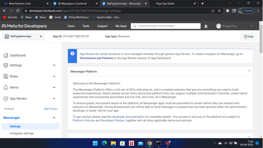Click the Meta for Developers logo

click(x=24, y=26)
